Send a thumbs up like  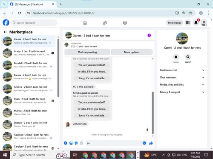click(151, 143)
